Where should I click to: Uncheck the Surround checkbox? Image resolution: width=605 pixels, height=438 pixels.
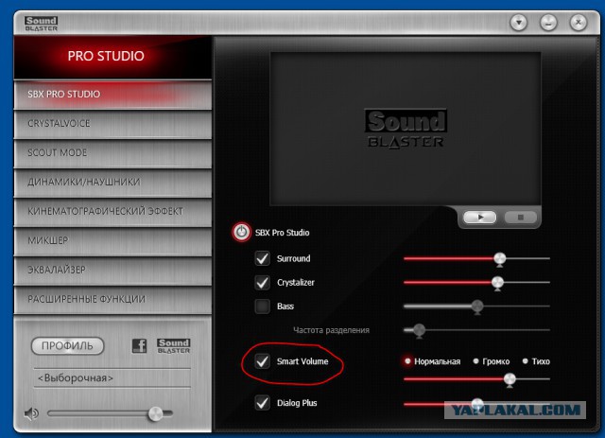(x=263, y=258)
